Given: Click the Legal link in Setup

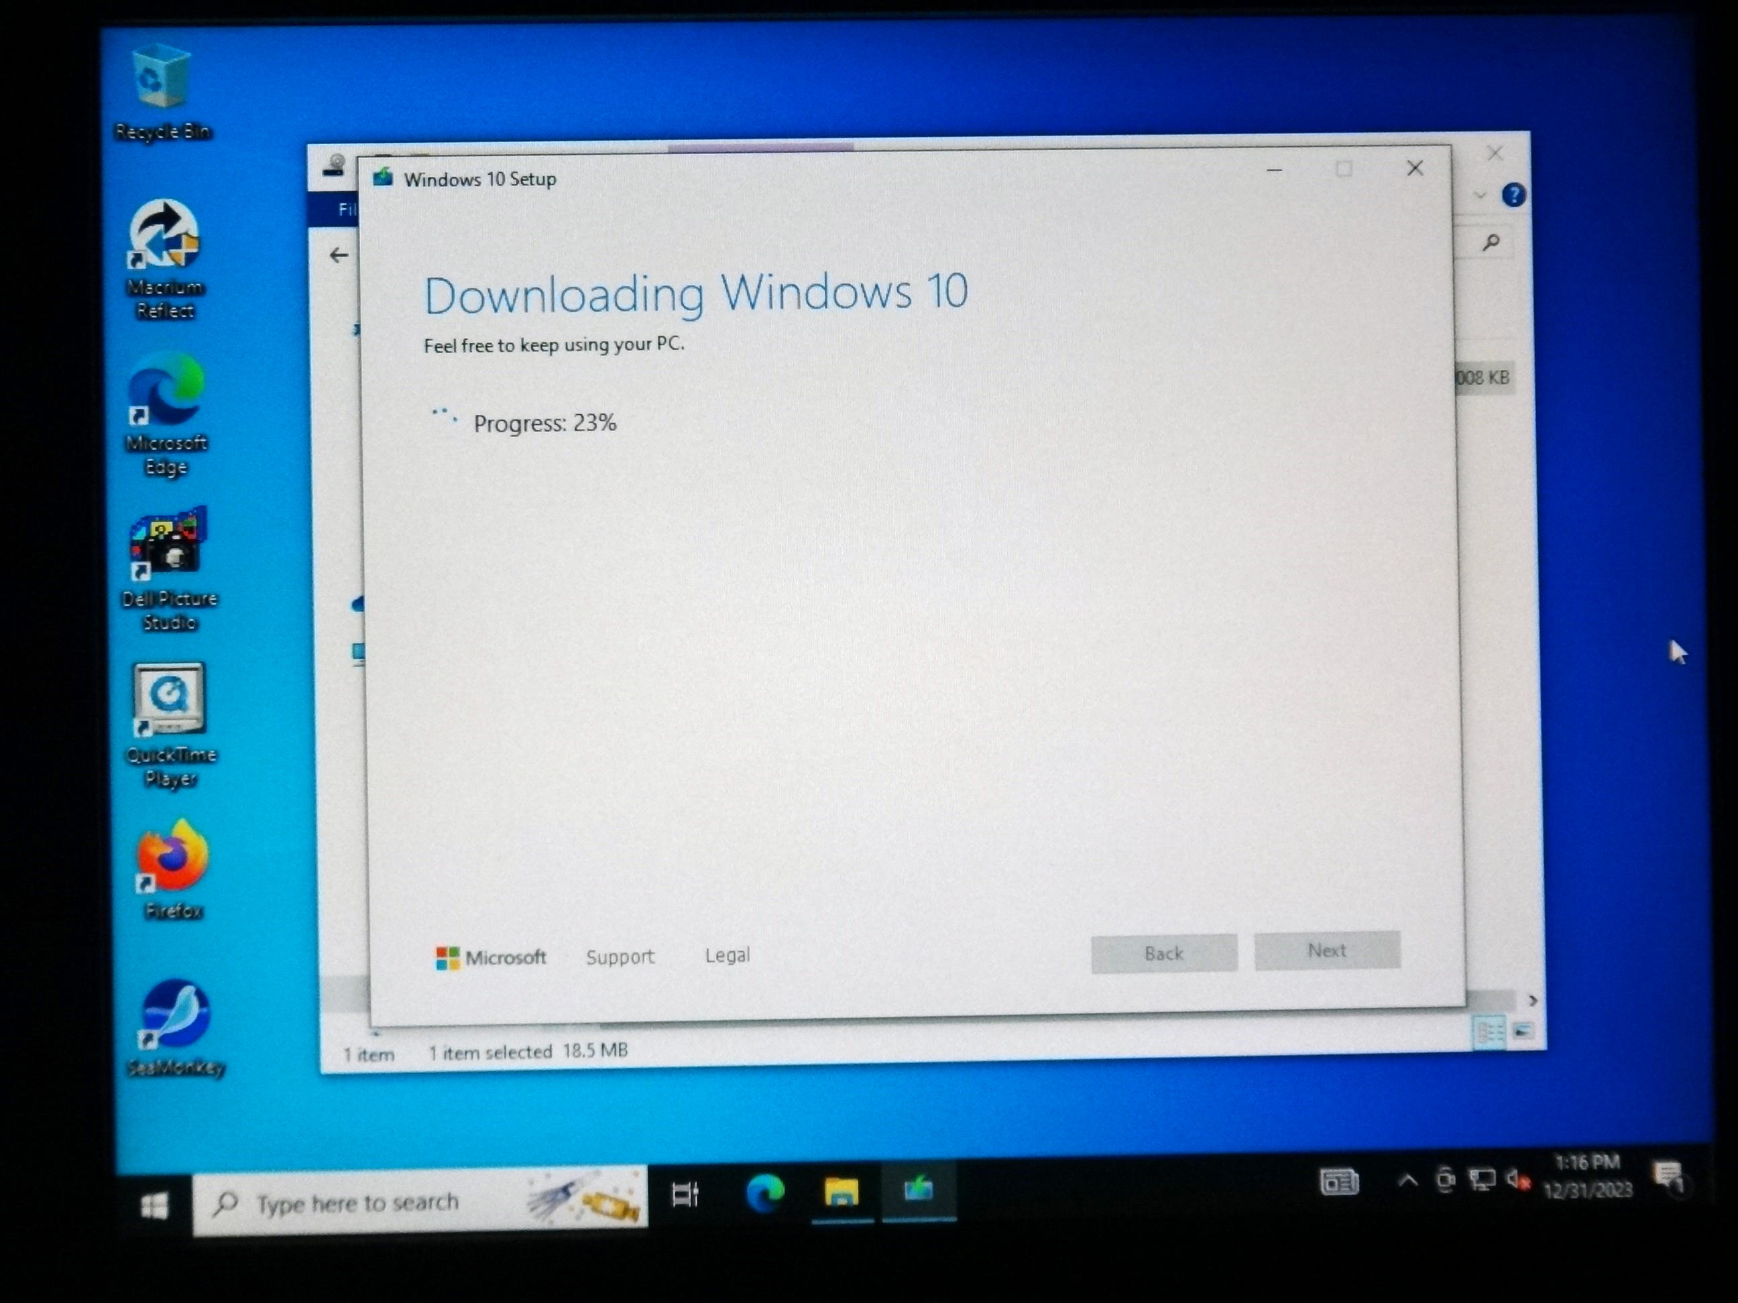Looking at the screenshot, I should coord(728,955).
